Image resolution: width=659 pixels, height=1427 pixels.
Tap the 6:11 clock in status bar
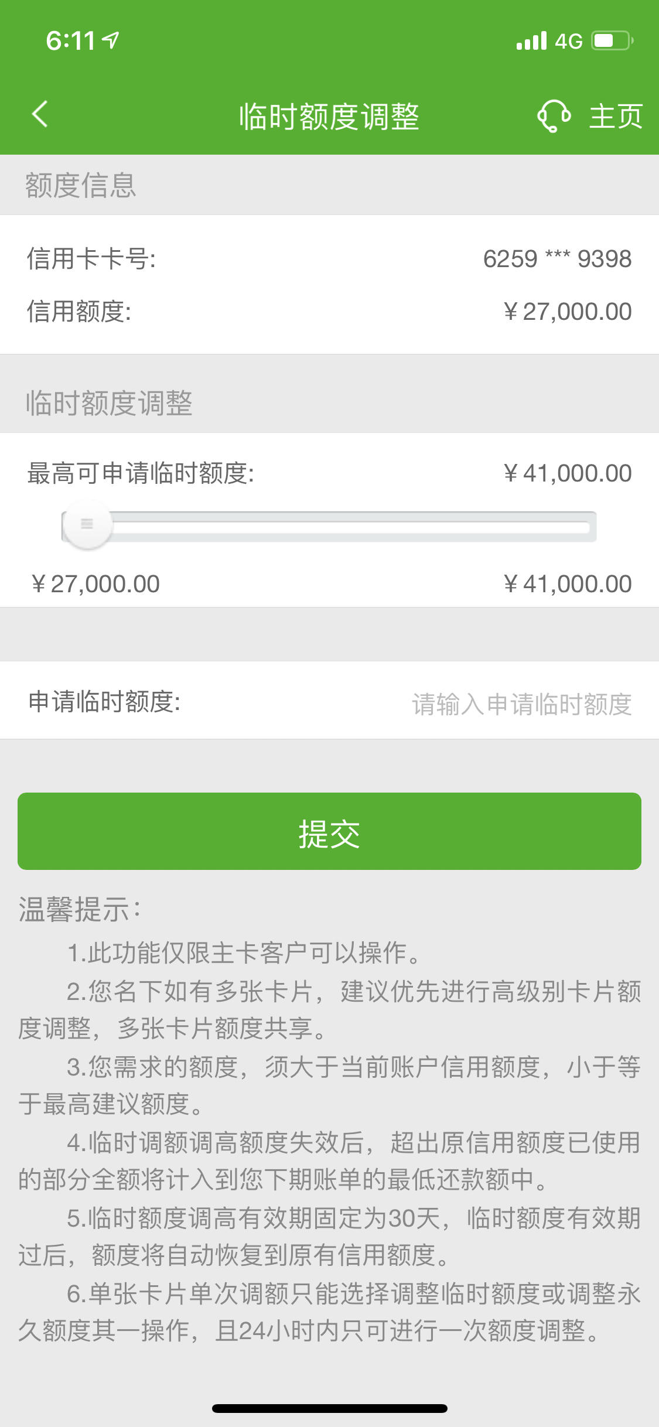click(x=70, y=40)
